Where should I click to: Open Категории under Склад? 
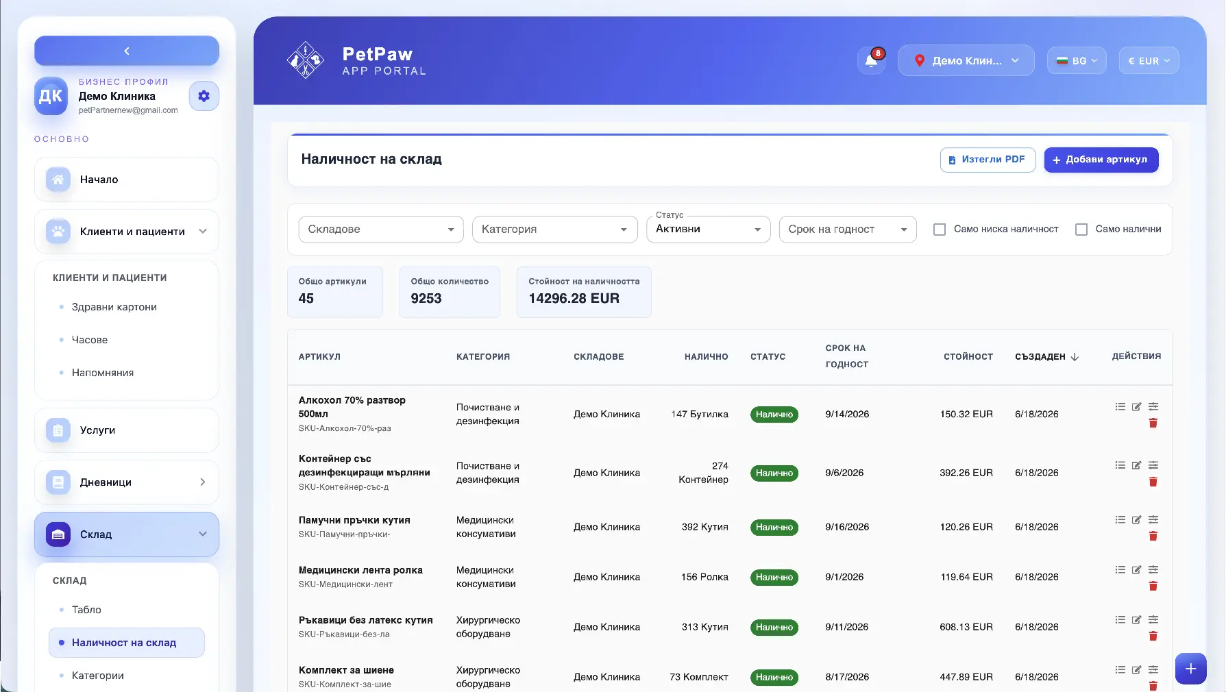point(98,676)
